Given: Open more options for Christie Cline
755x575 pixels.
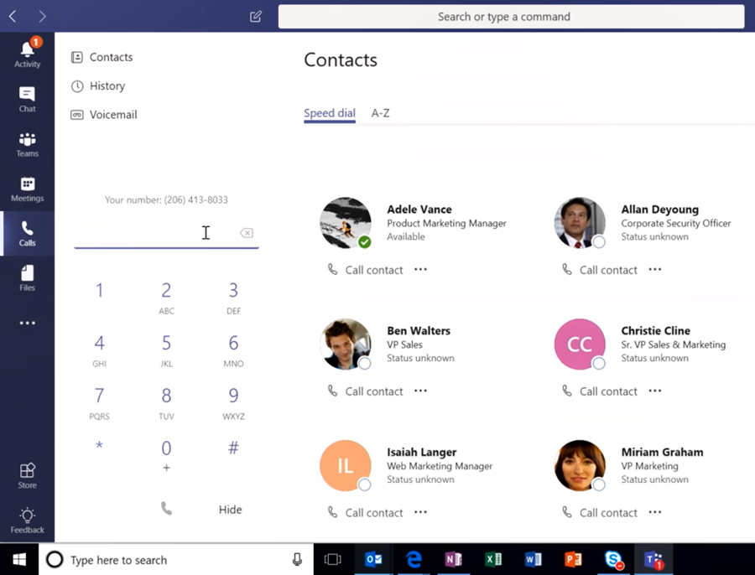Looking at the screenshot, I should [655, 391].
